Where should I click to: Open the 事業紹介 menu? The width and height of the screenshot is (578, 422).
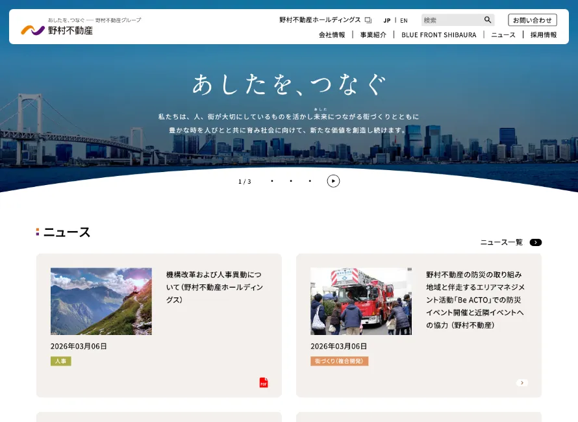pos(373,35)
